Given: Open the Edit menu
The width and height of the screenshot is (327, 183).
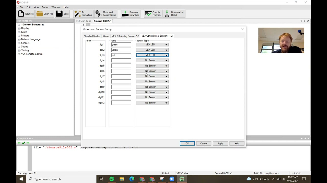Looking at the screenshot, I should (x=29, y=7).
